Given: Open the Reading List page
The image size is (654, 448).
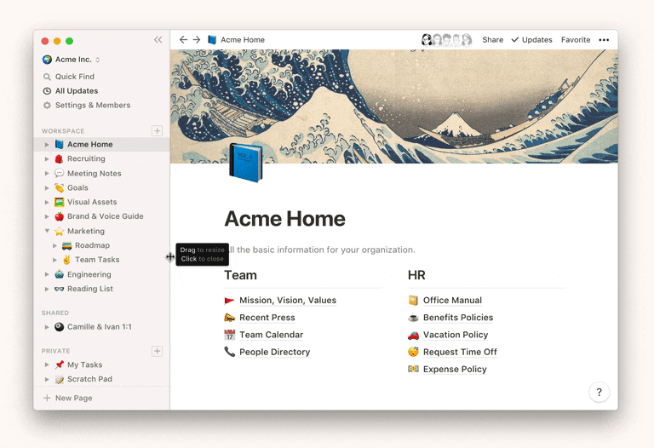Looking at the screenshot, I should pos(90,289).
